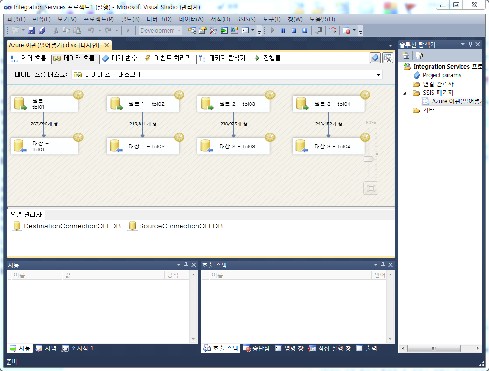Select the 대상 2 - tbl03 destination component
The image size is (489, 371).
tap(234, 146)
